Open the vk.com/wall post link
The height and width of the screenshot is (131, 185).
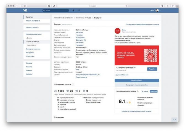click(88, 74)
